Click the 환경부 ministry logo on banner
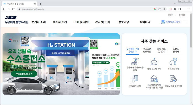The image size is (193, 105). (13, 41)
